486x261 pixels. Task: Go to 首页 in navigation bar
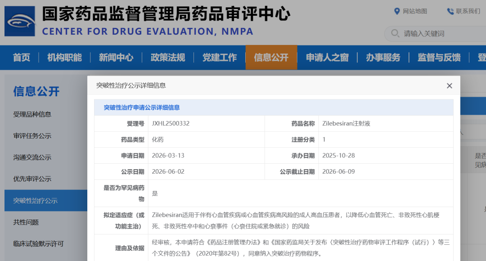coord(22,57)
